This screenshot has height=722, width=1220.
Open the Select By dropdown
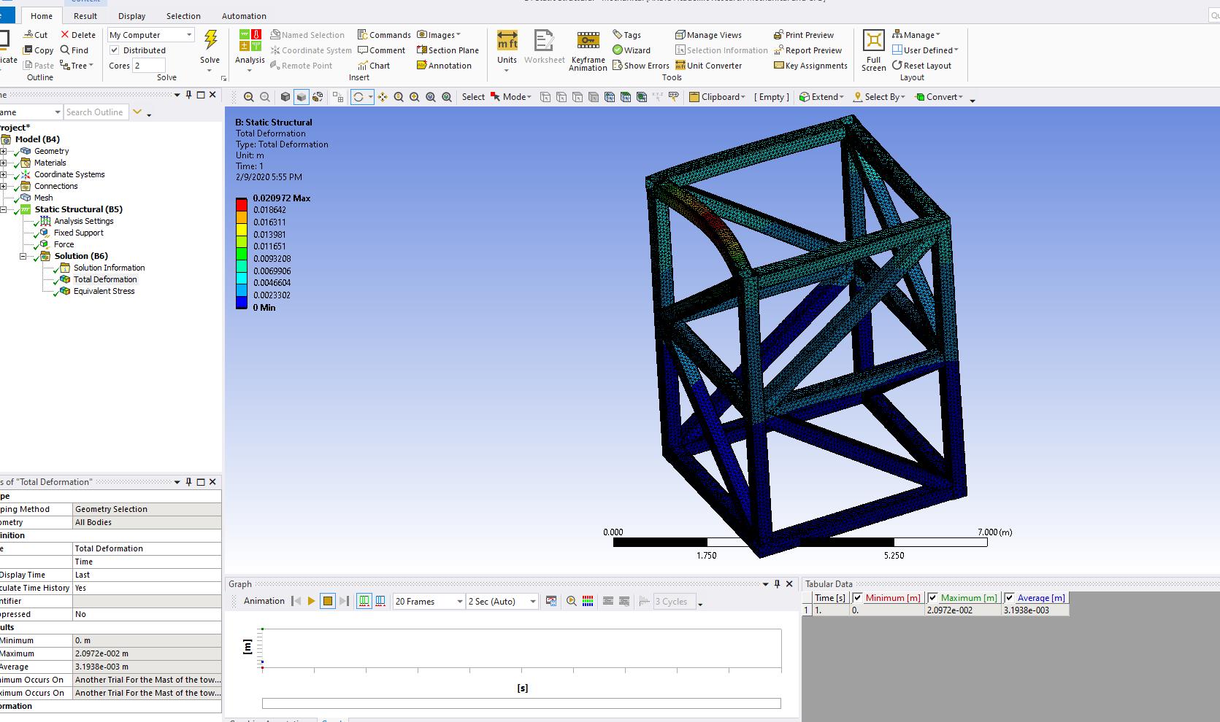coord(879,97)
